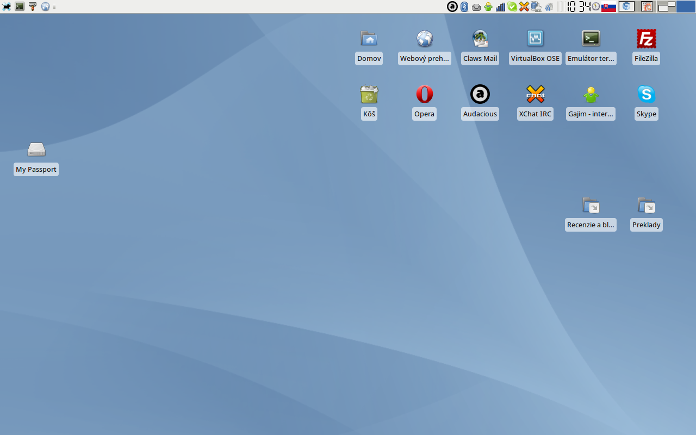Click the green Skype status tray icon
This screenshot has height=435, width=696.
click(512, 7)
